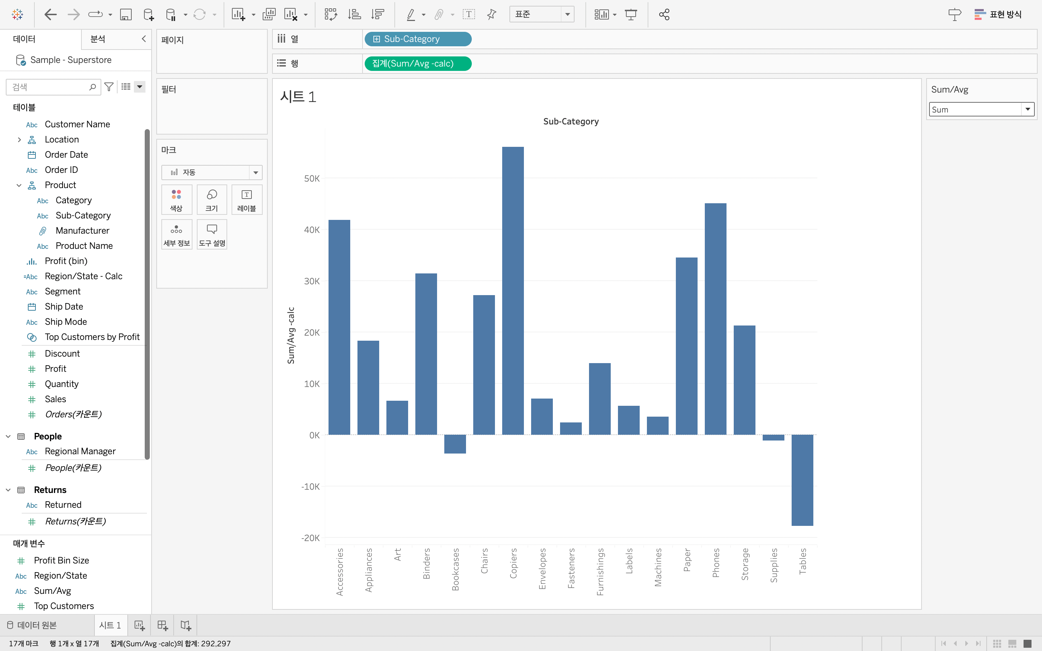1042x651 pixels.
Task: Click the redo forward arrow
Action: pos(74,14)
